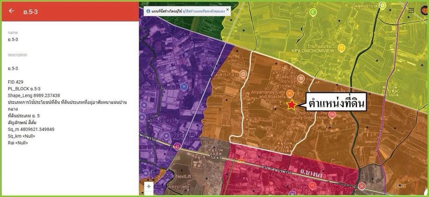
Task: Close the map creator info banner
Action: pyautogui.click(x=228, y=9)
